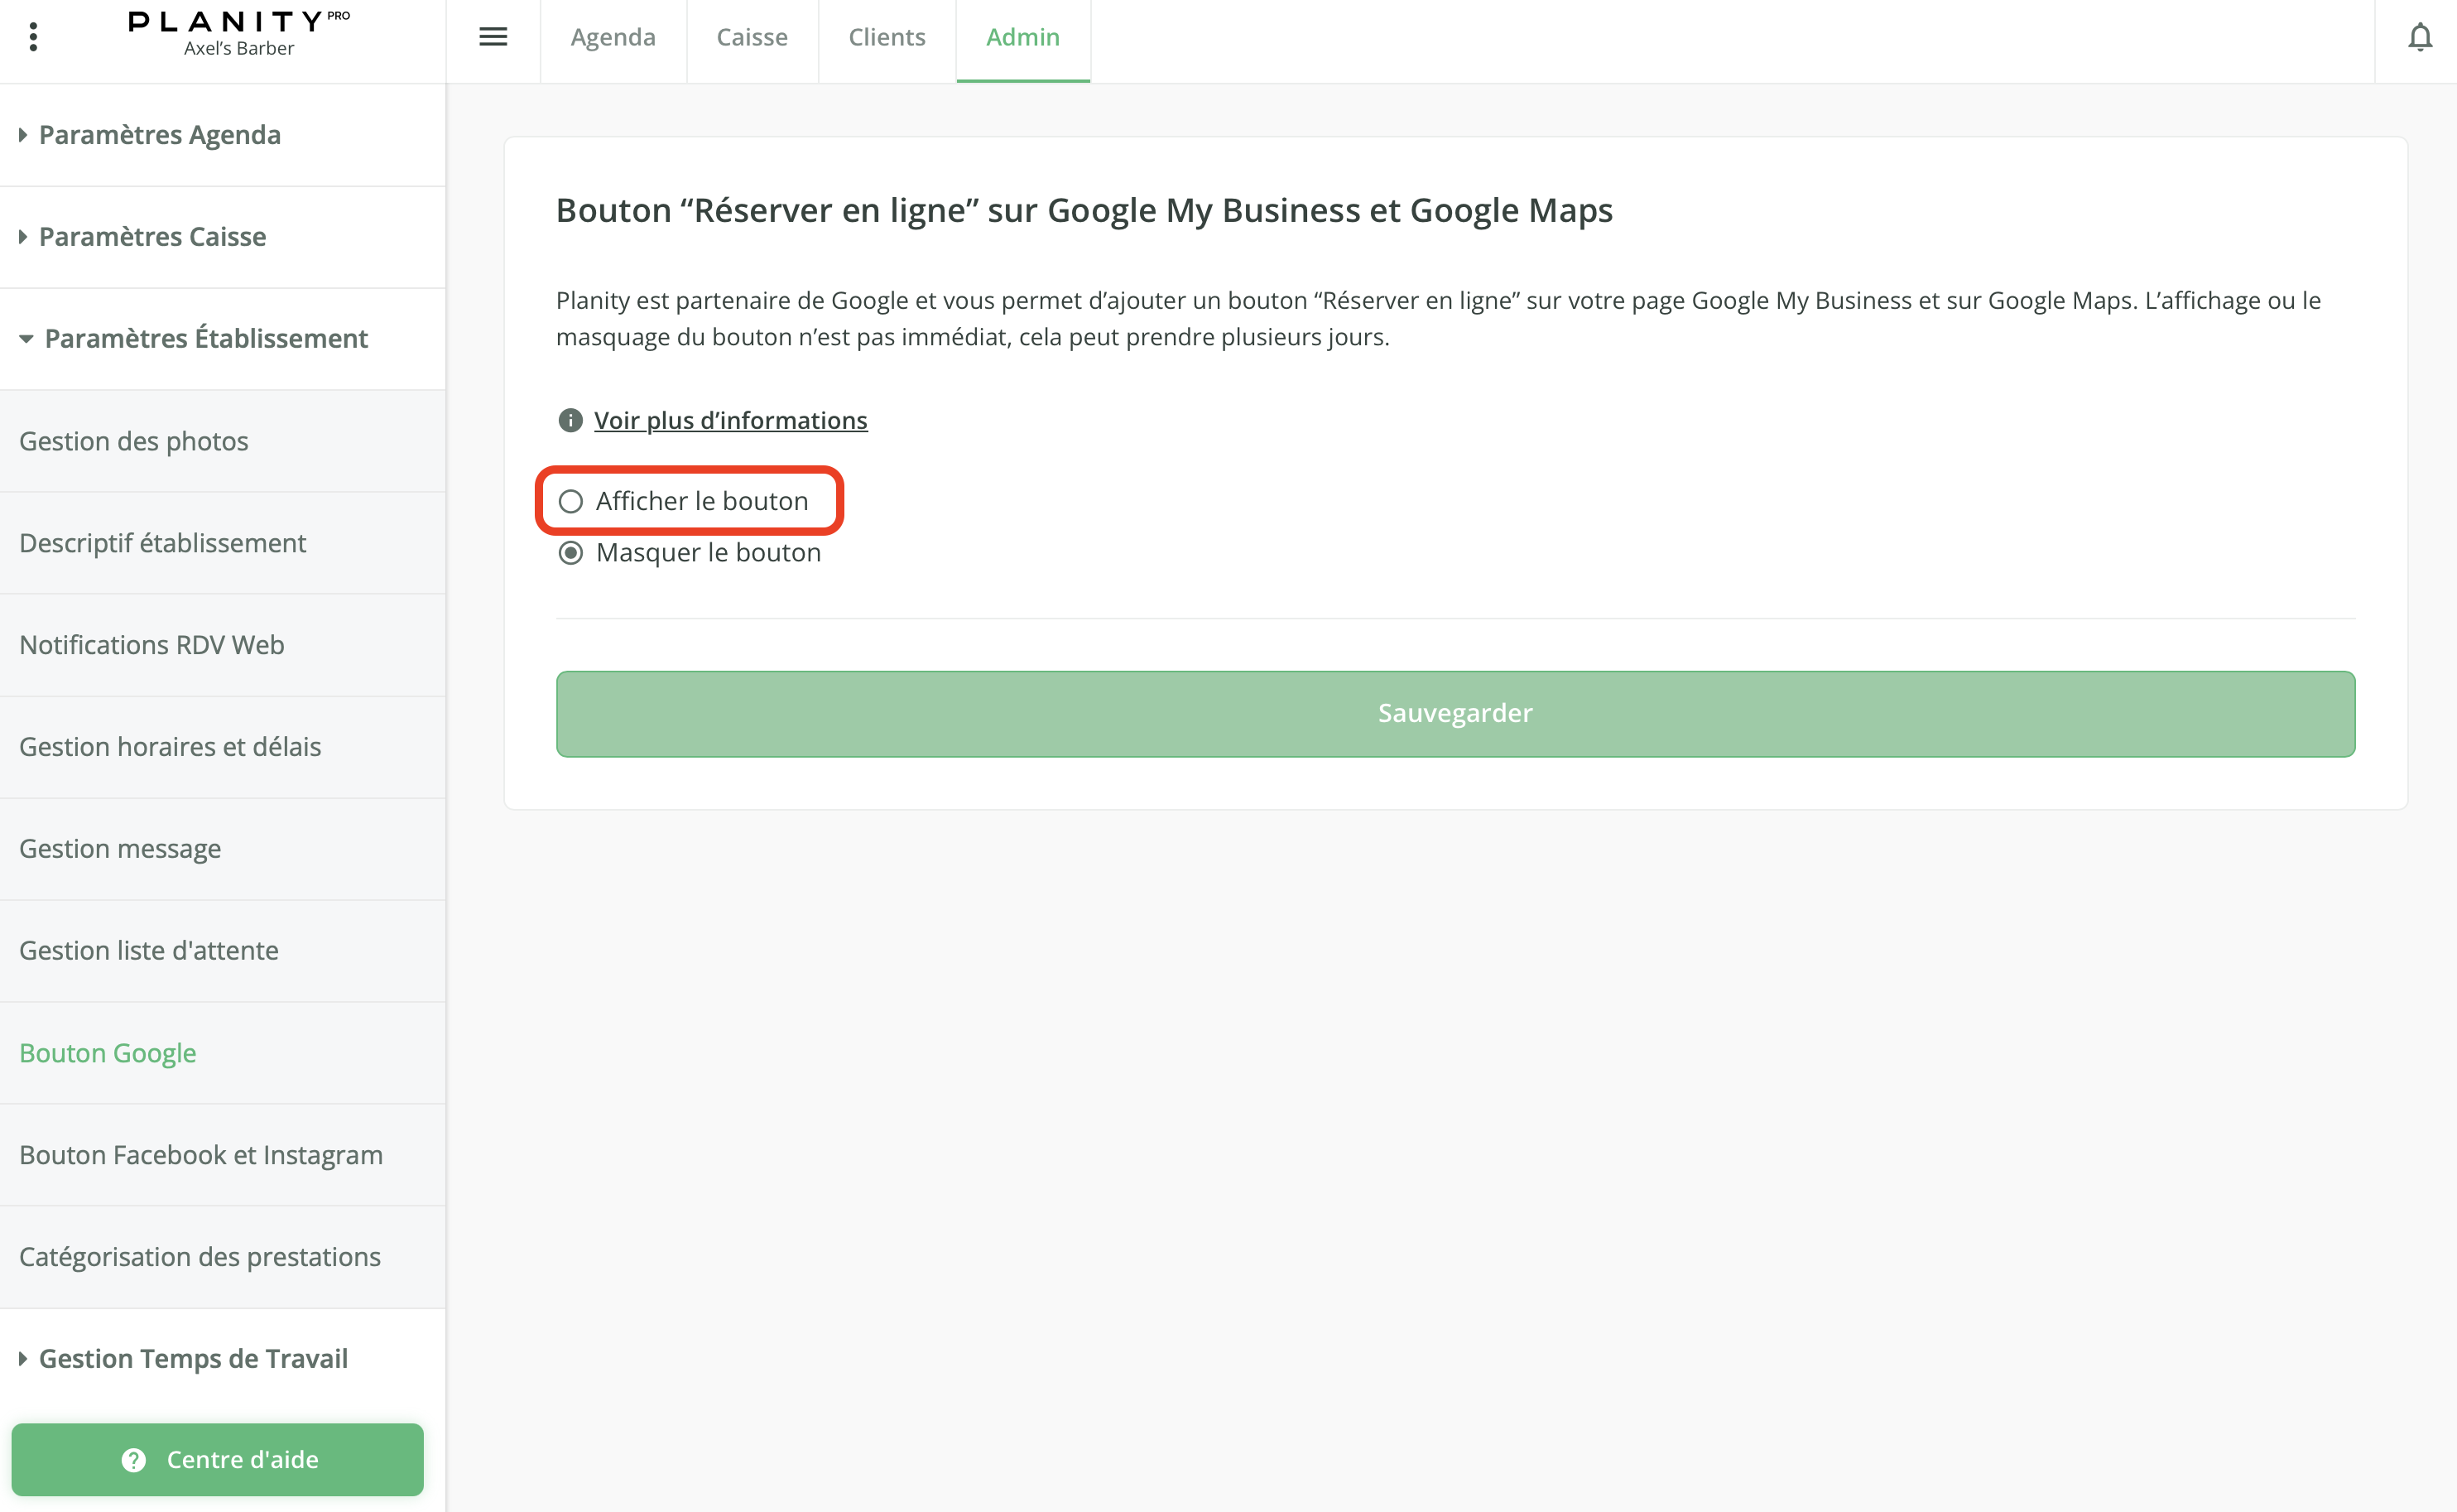
Task: Open Gestion des photos in the sidebar
Action: pyautogui.click(x=134, y=441)
